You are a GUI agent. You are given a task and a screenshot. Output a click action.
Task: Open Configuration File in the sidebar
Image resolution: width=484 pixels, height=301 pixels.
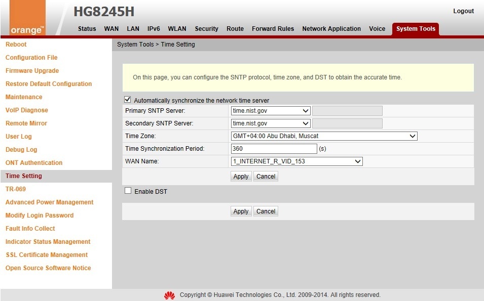coord(31,58)
